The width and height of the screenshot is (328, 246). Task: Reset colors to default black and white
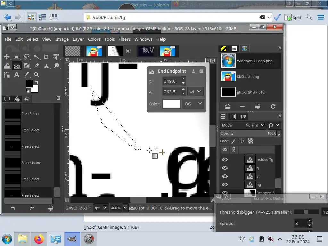click(x=28, y=90)
